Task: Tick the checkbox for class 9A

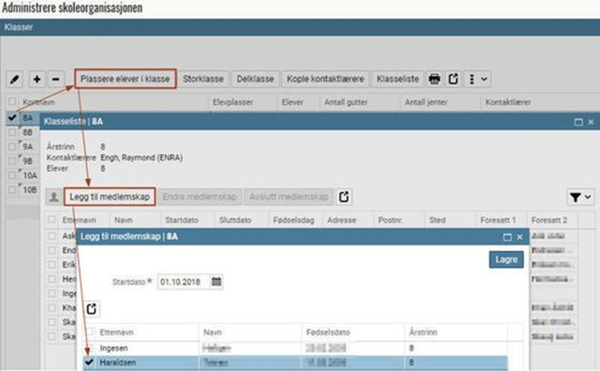Action: tap(11, 147)
